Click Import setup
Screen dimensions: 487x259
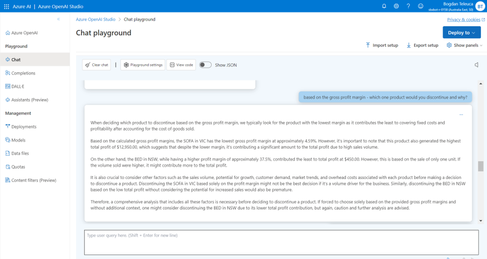[x=382, y=45]
